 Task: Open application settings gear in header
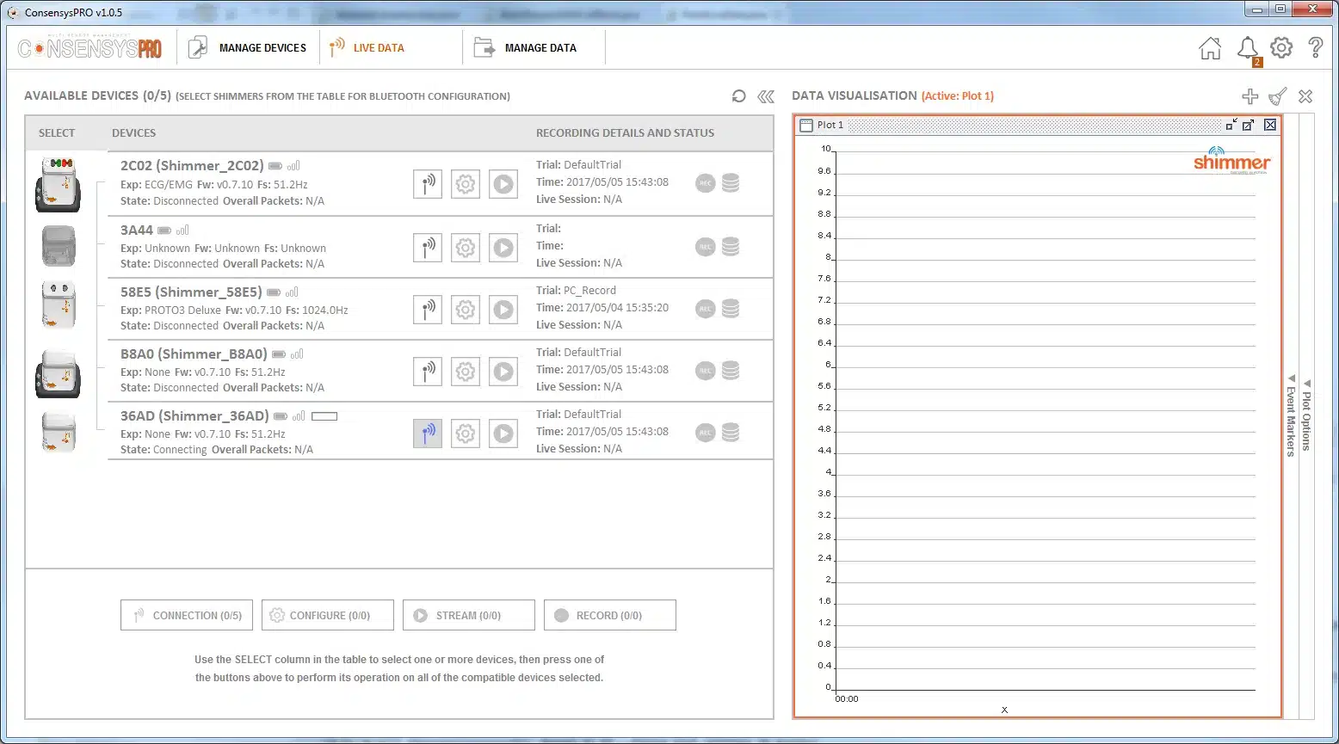tap(1281, 48)
